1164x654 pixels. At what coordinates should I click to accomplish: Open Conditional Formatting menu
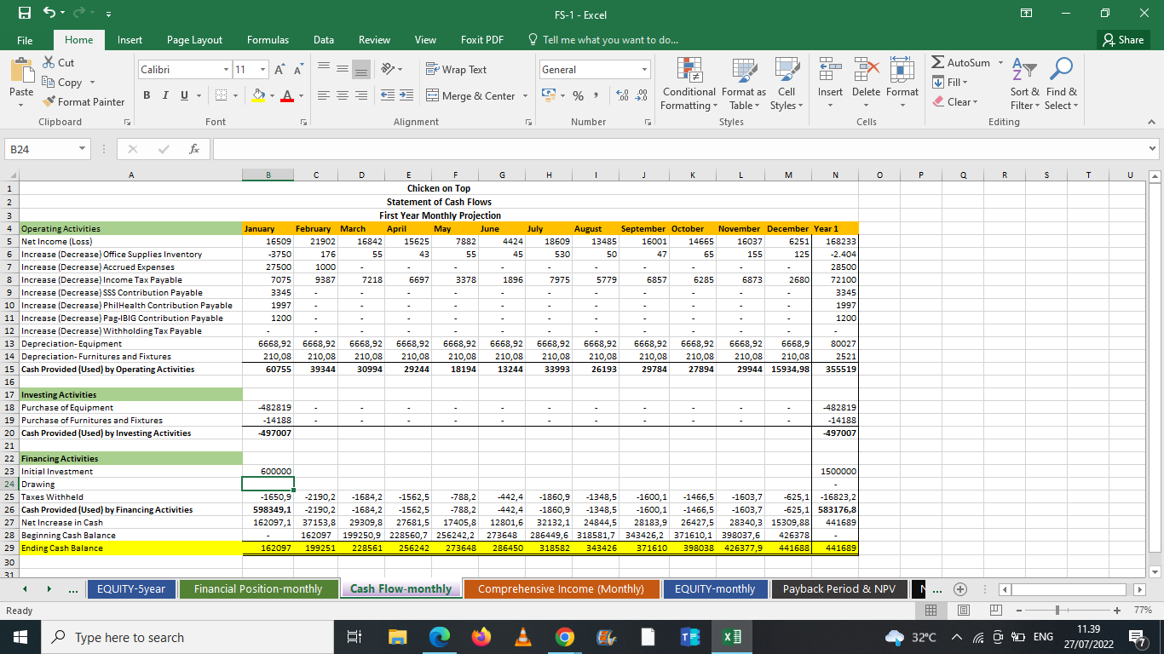point(689,85)
